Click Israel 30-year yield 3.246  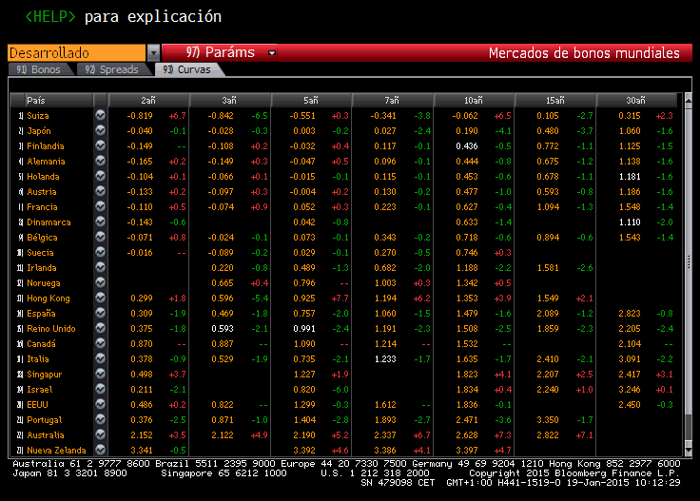click(630, 390)
